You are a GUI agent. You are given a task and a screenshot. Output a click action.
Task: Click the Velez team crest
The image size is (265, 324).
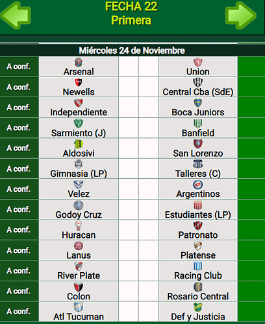click(79, 185)
